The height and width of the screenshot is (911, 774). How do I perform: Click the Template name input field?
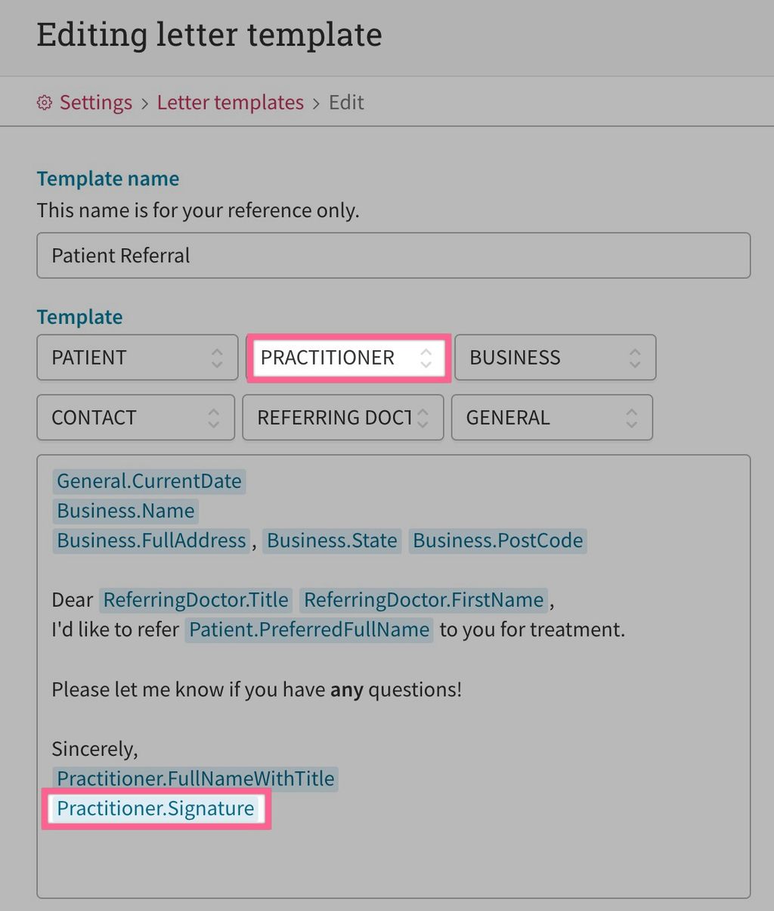click(393, 255)
